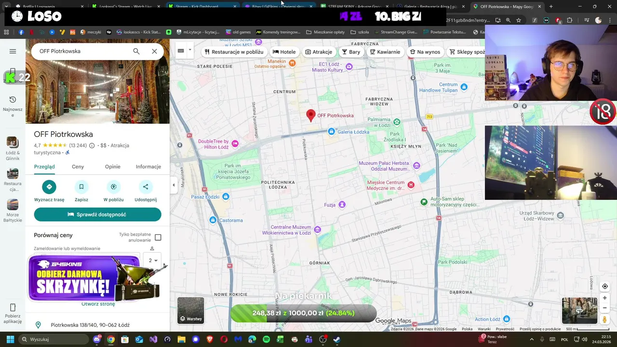
Task: Click the rating info icon beside reviews
Action: pyautogui.click(x=92, y=146)
